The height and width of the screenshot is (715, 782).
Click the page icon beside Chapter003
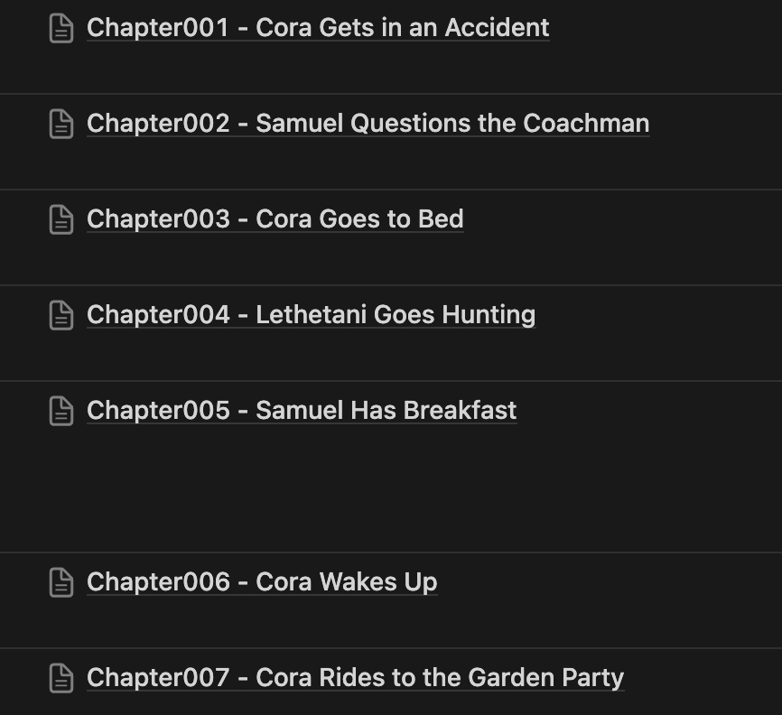61,219
